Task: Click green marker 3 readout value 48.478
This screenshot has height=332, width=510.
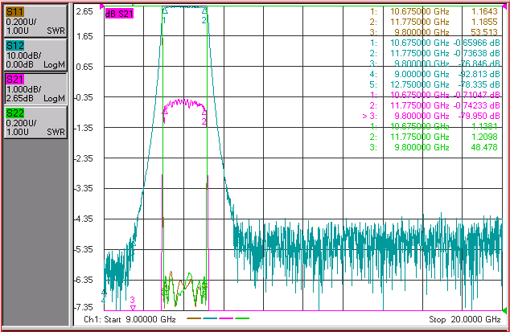Action: point(484,147)
